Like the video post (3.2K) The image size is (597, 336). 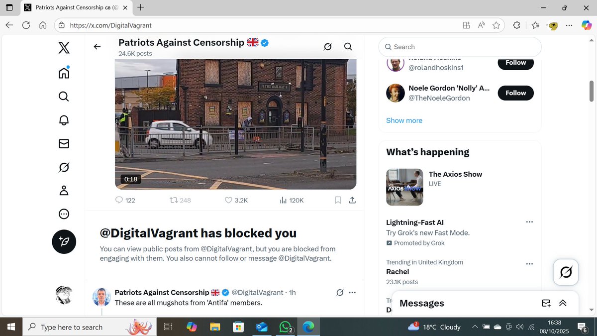point(236,200)
